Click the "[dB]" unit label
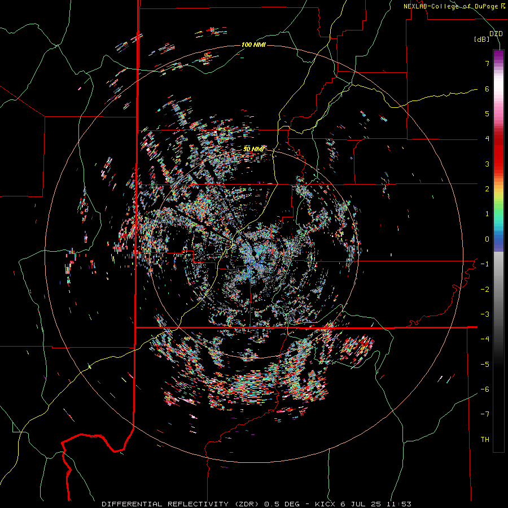 point(482,40)
